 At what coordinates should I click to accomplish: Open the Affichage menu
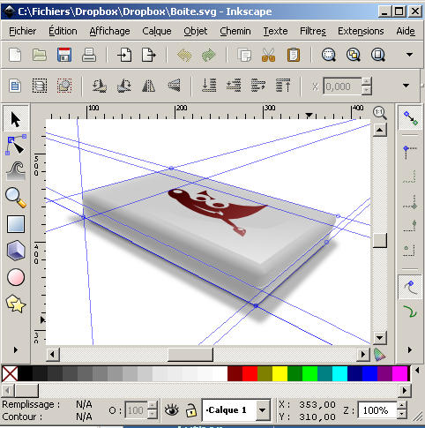(109, 31)
